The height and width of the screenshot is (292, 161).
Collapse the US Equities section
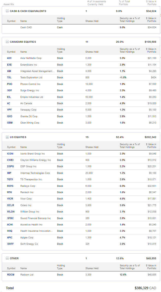(x=7, y=137)
